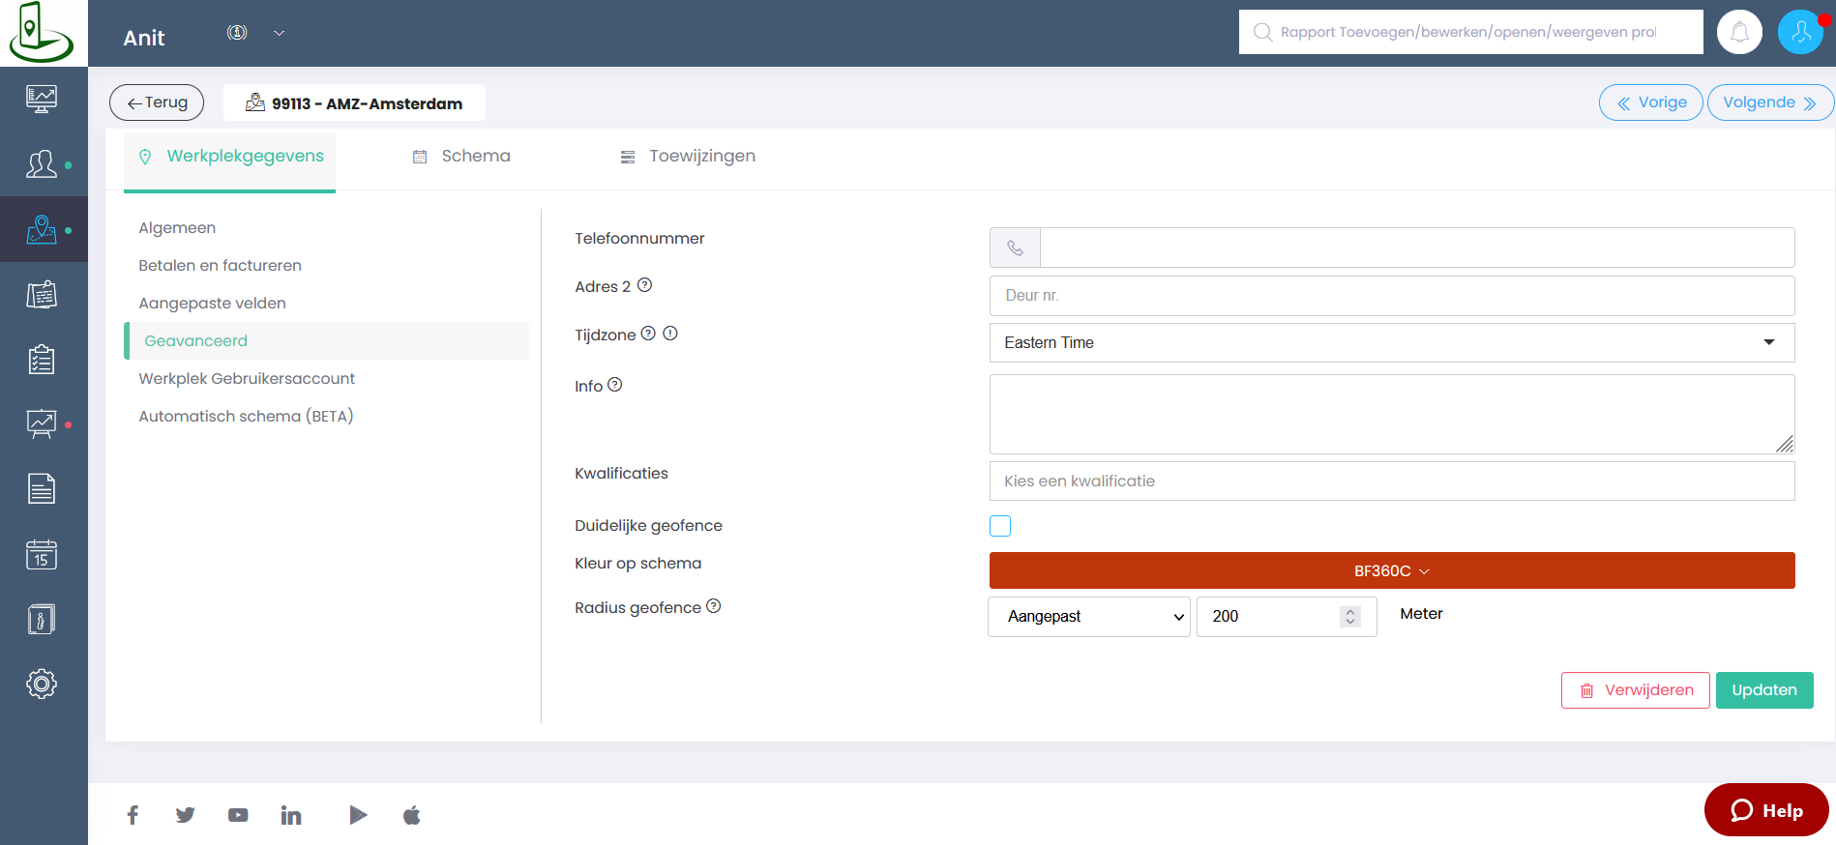Go to the Vorige worksite
This screenshot has width=1836, height=845.
click(1651, 102)
